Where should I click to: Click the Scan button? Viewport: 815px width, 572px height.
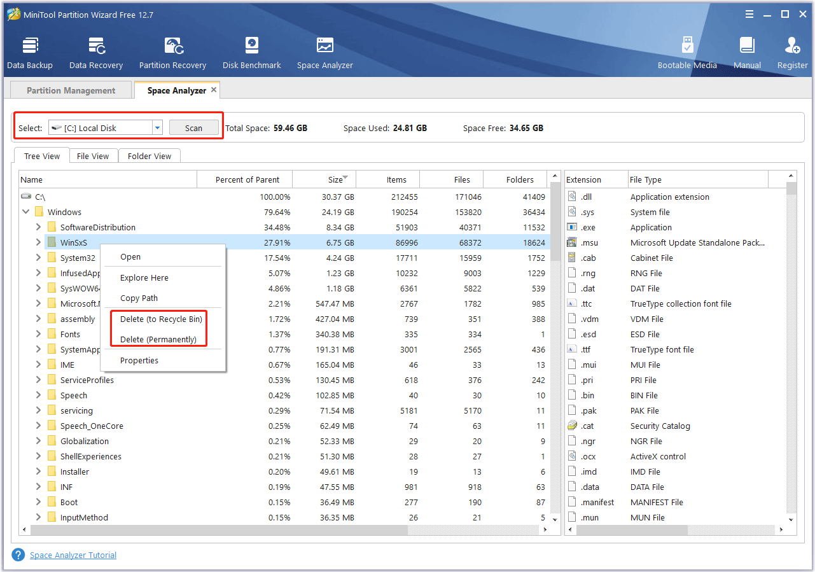[x=193, y=128]
